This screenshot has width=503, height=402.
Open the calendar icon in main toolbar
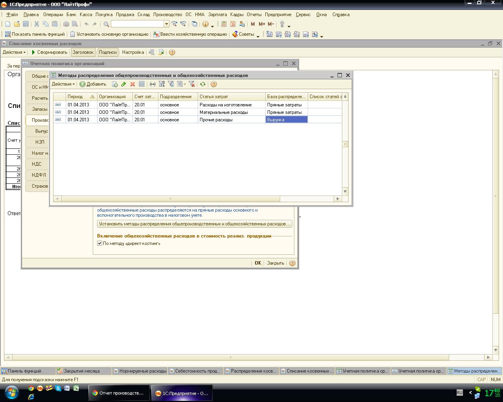233,24
